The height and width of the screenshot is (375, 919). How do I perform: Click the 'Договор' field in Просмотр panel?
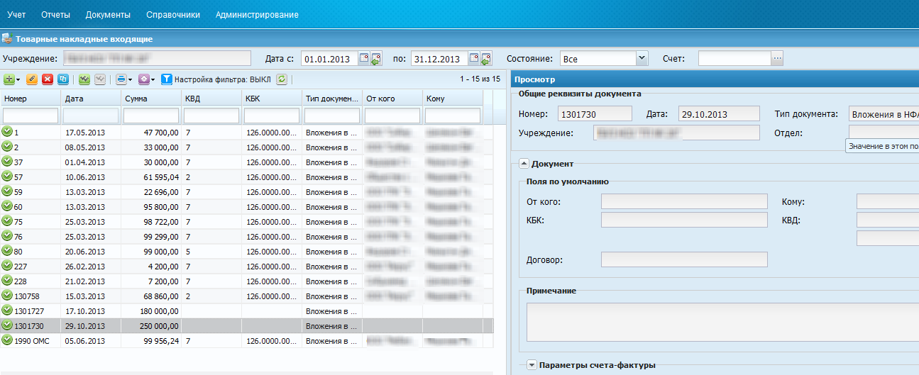(x=684, y=259)
